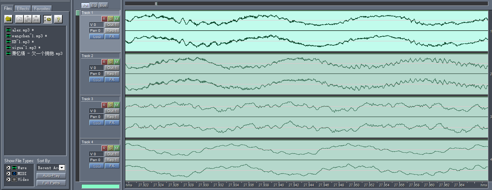
Task: Solo Track 2 with the S button
Action: [110, 62]
